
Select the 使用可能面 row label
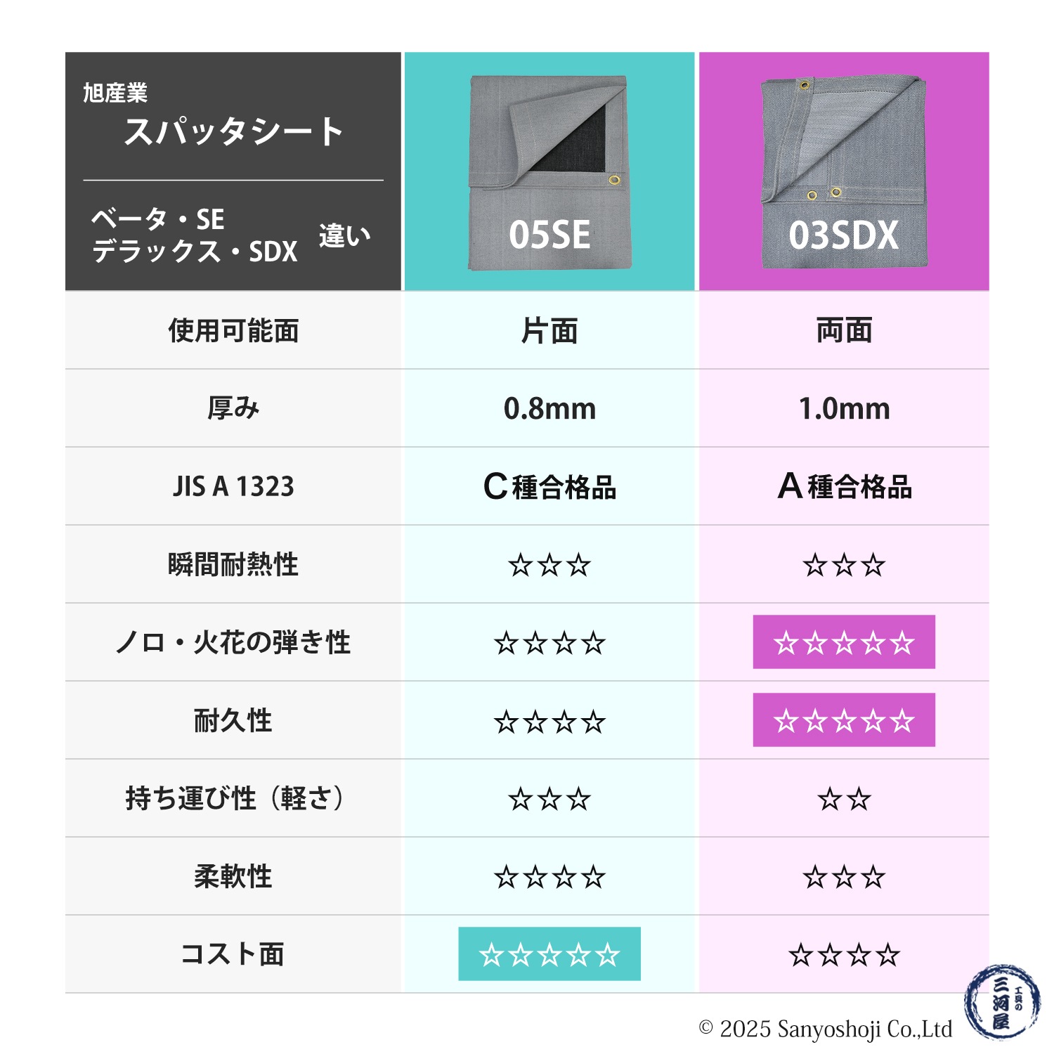(x=233, y=330)
